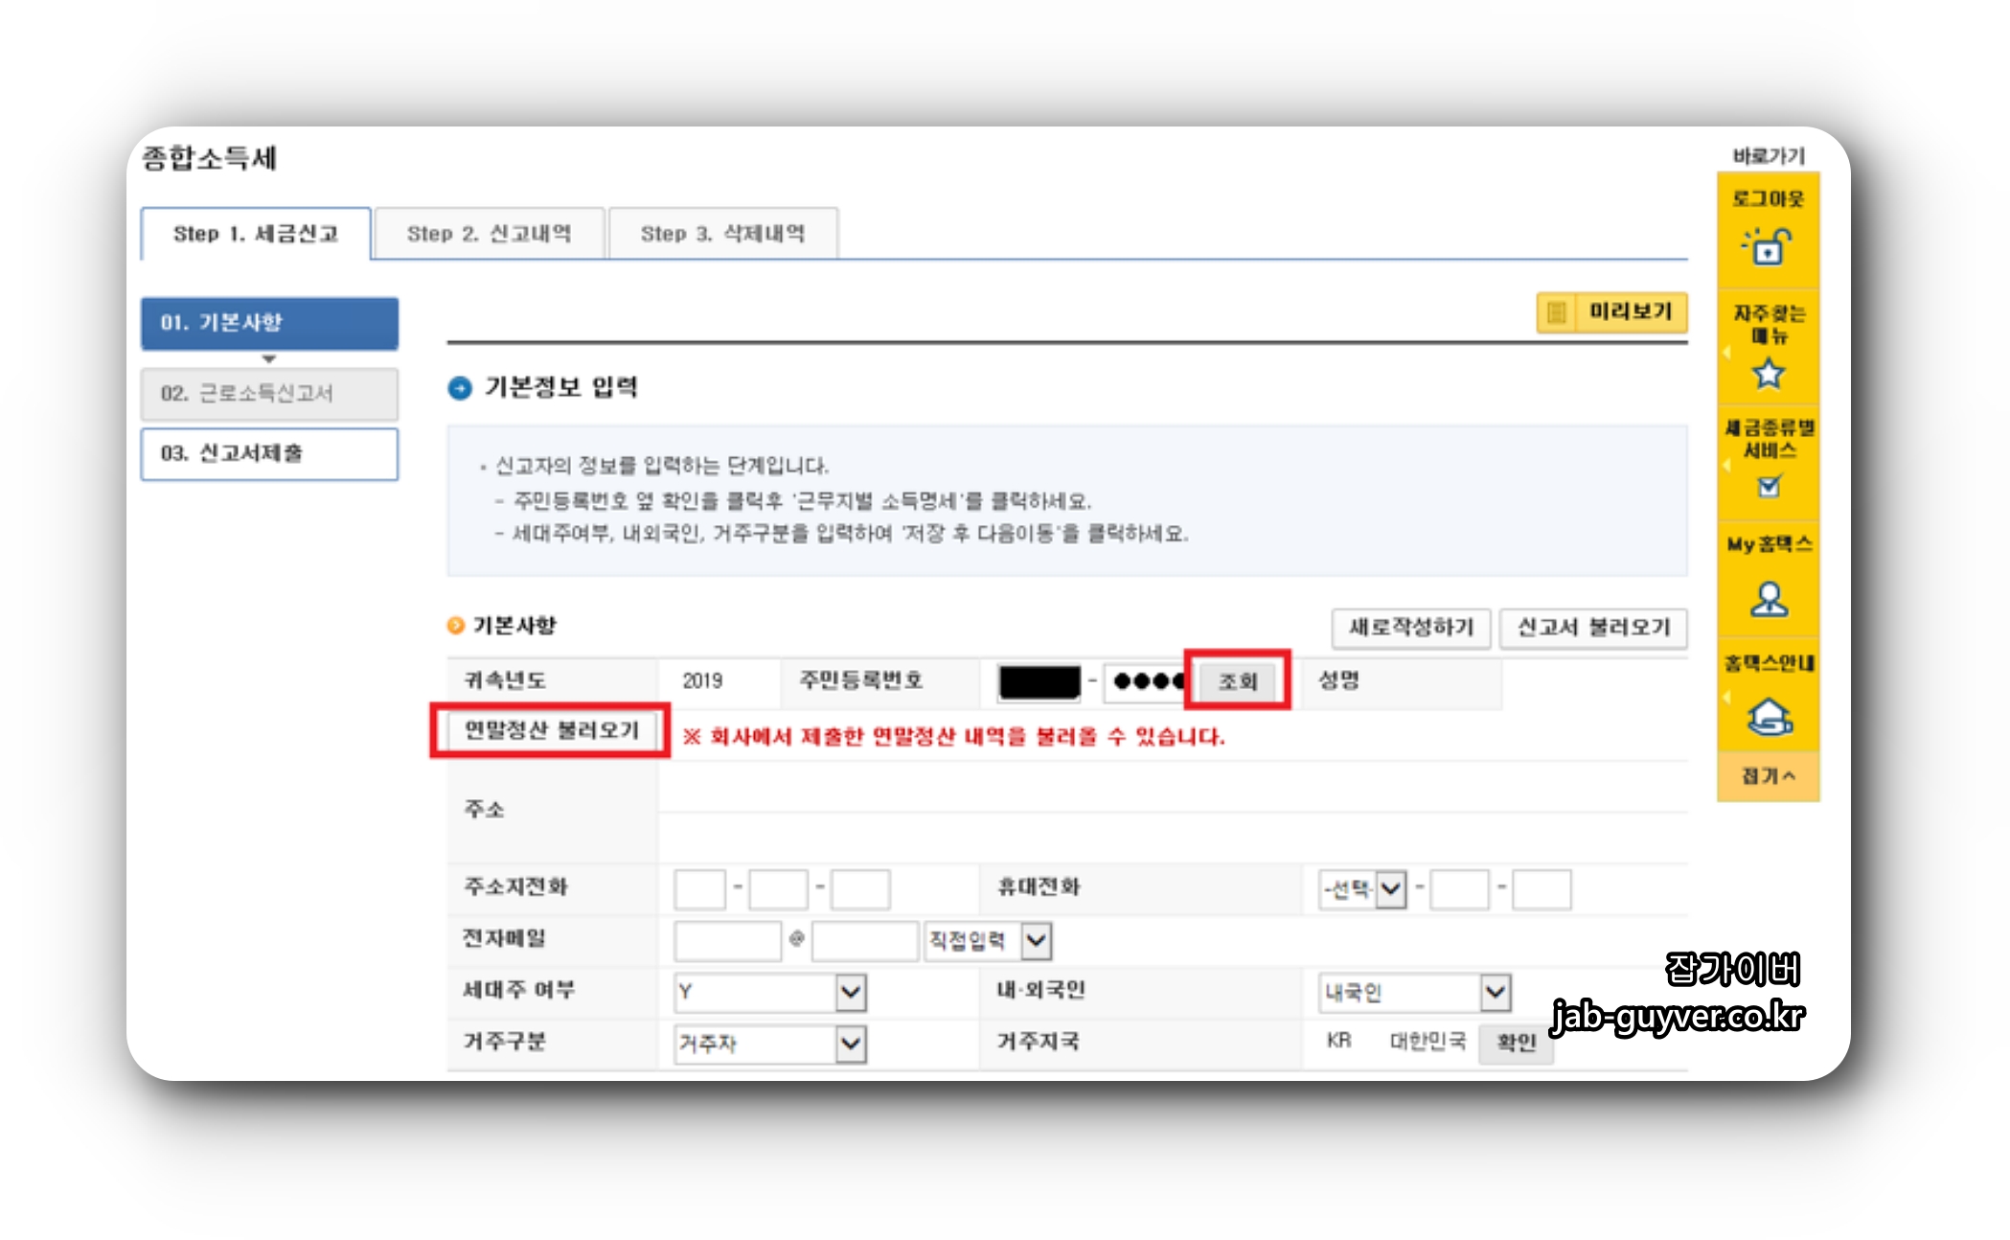
Task: Click the 미리보기 document icon
Action: coord(1557,312)
